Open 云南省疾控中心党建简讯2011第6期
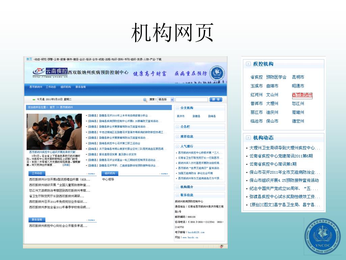346x260 pixels. pyautogui.click(x=281, y=156)
